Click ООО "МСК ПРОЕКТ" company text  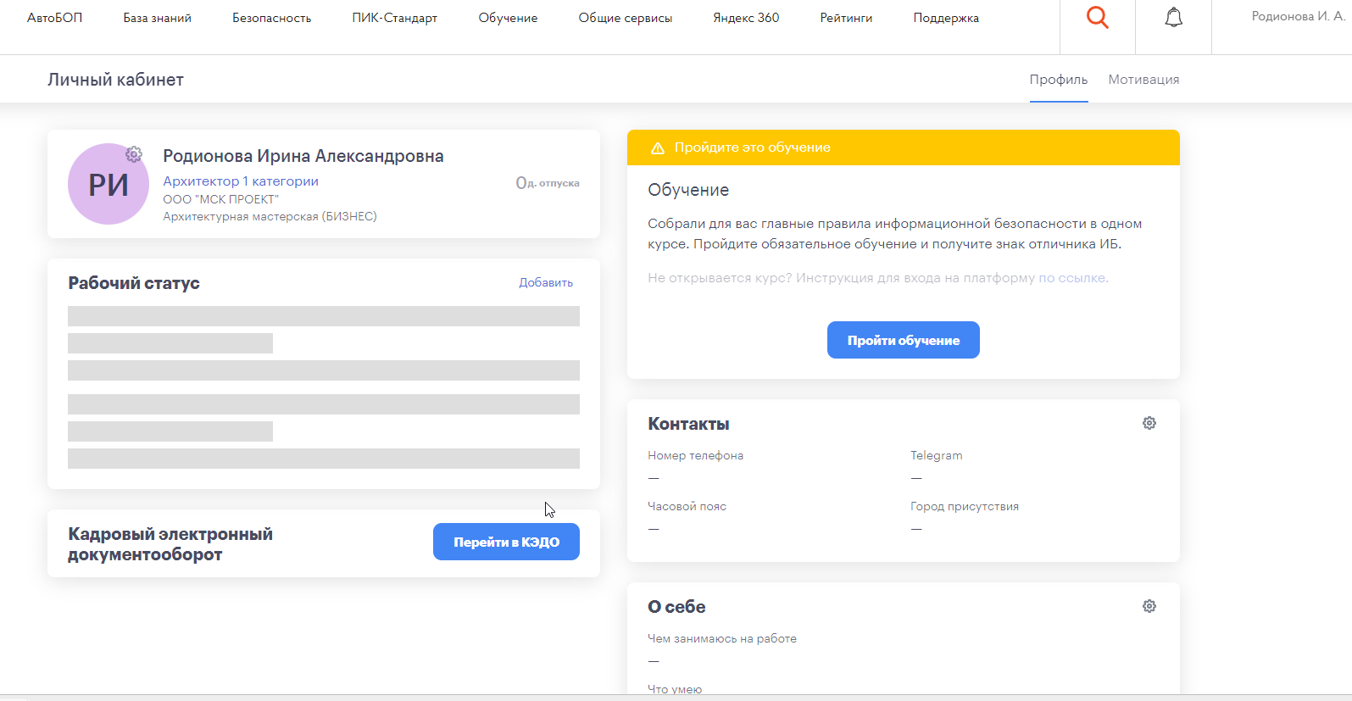tap(220, 199)
